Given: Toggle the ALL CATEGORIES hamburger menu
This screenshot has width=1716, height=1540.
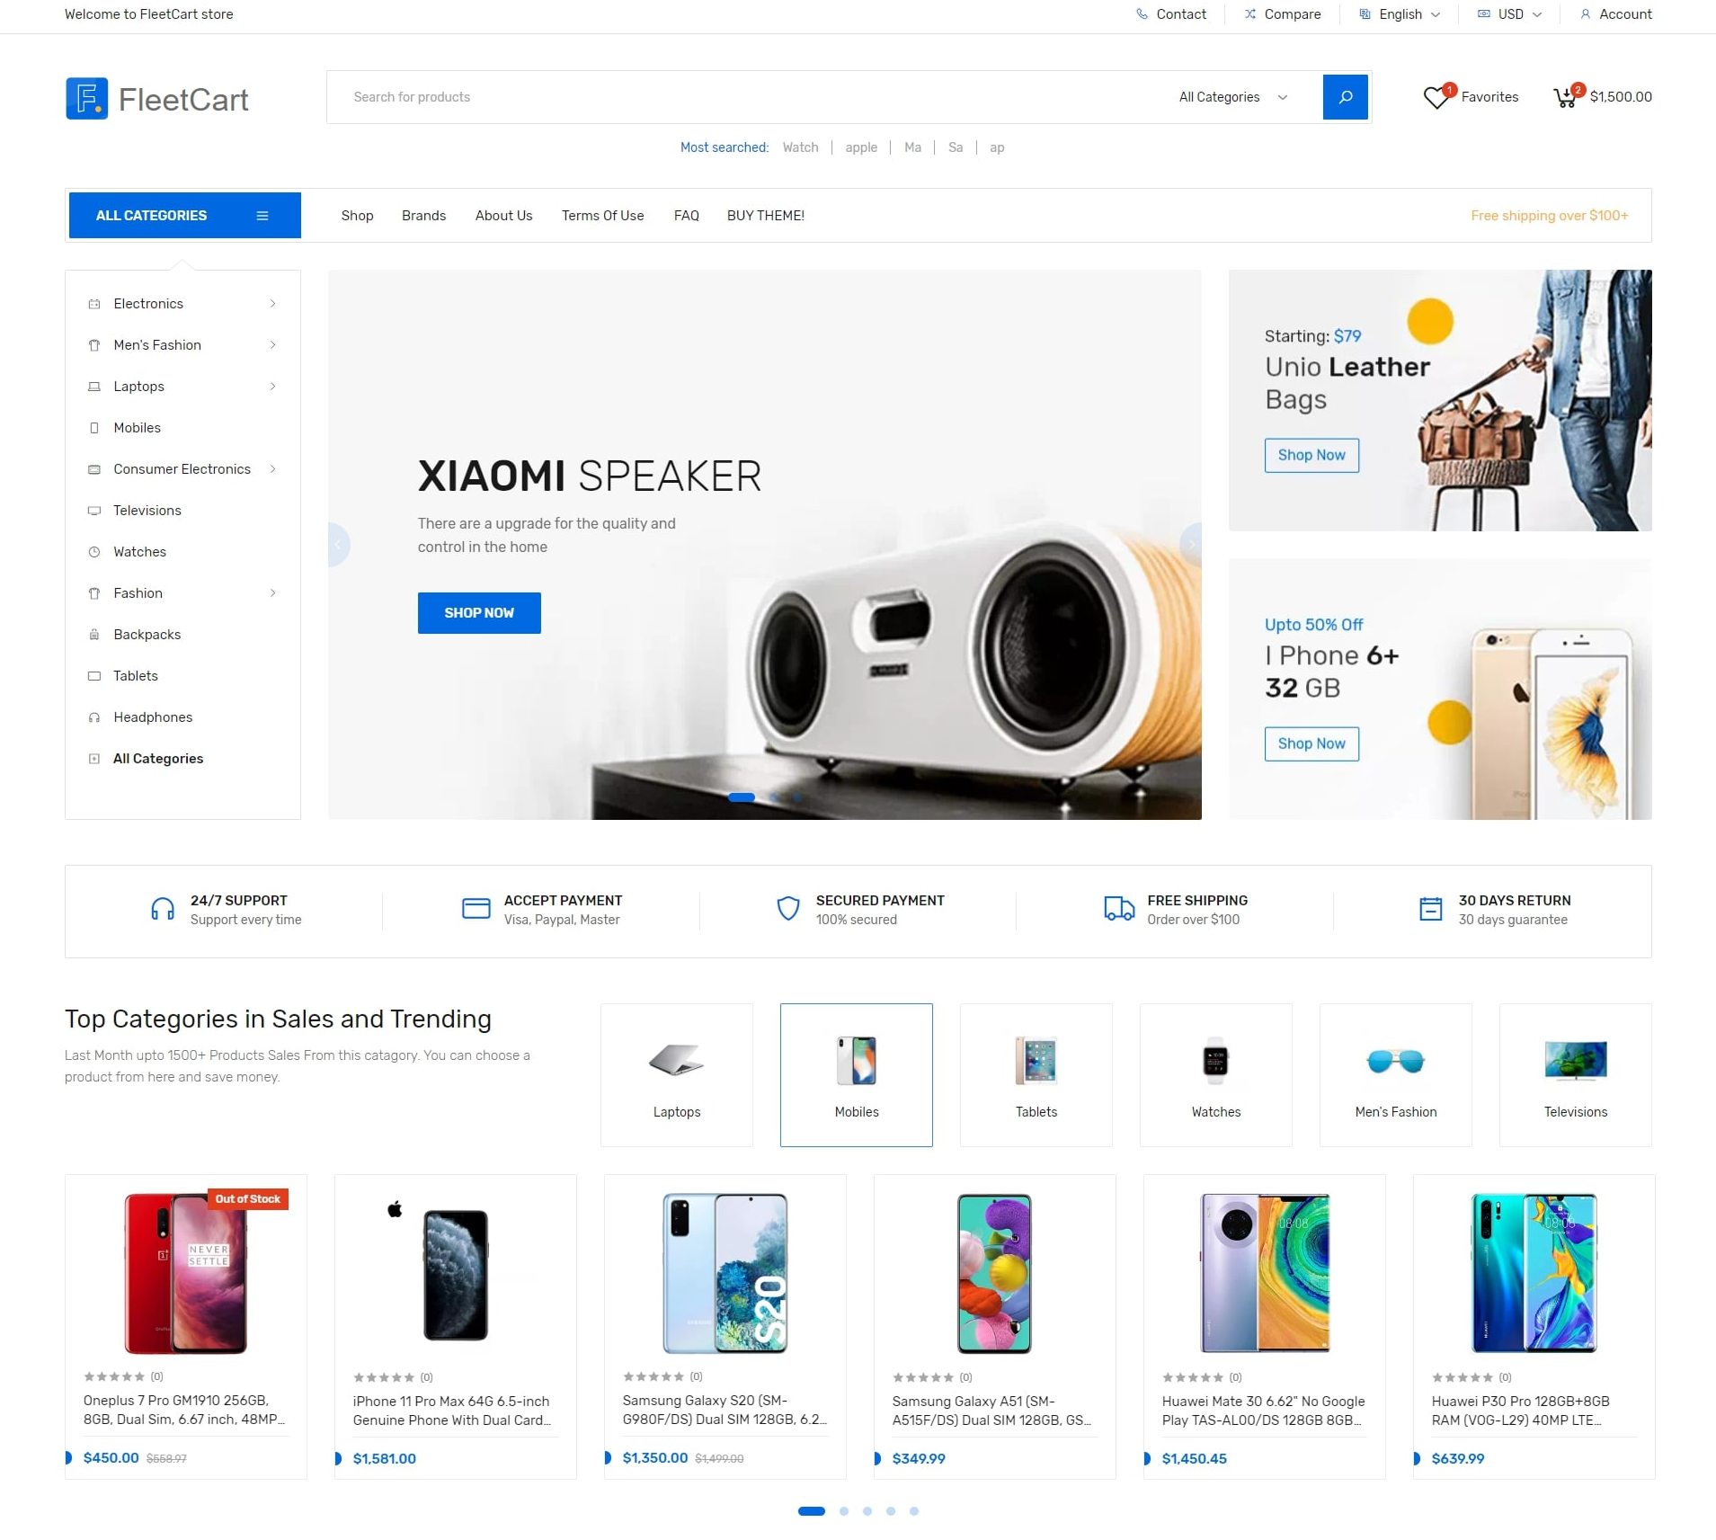Looking at the screenshot, I should point(262,216).
